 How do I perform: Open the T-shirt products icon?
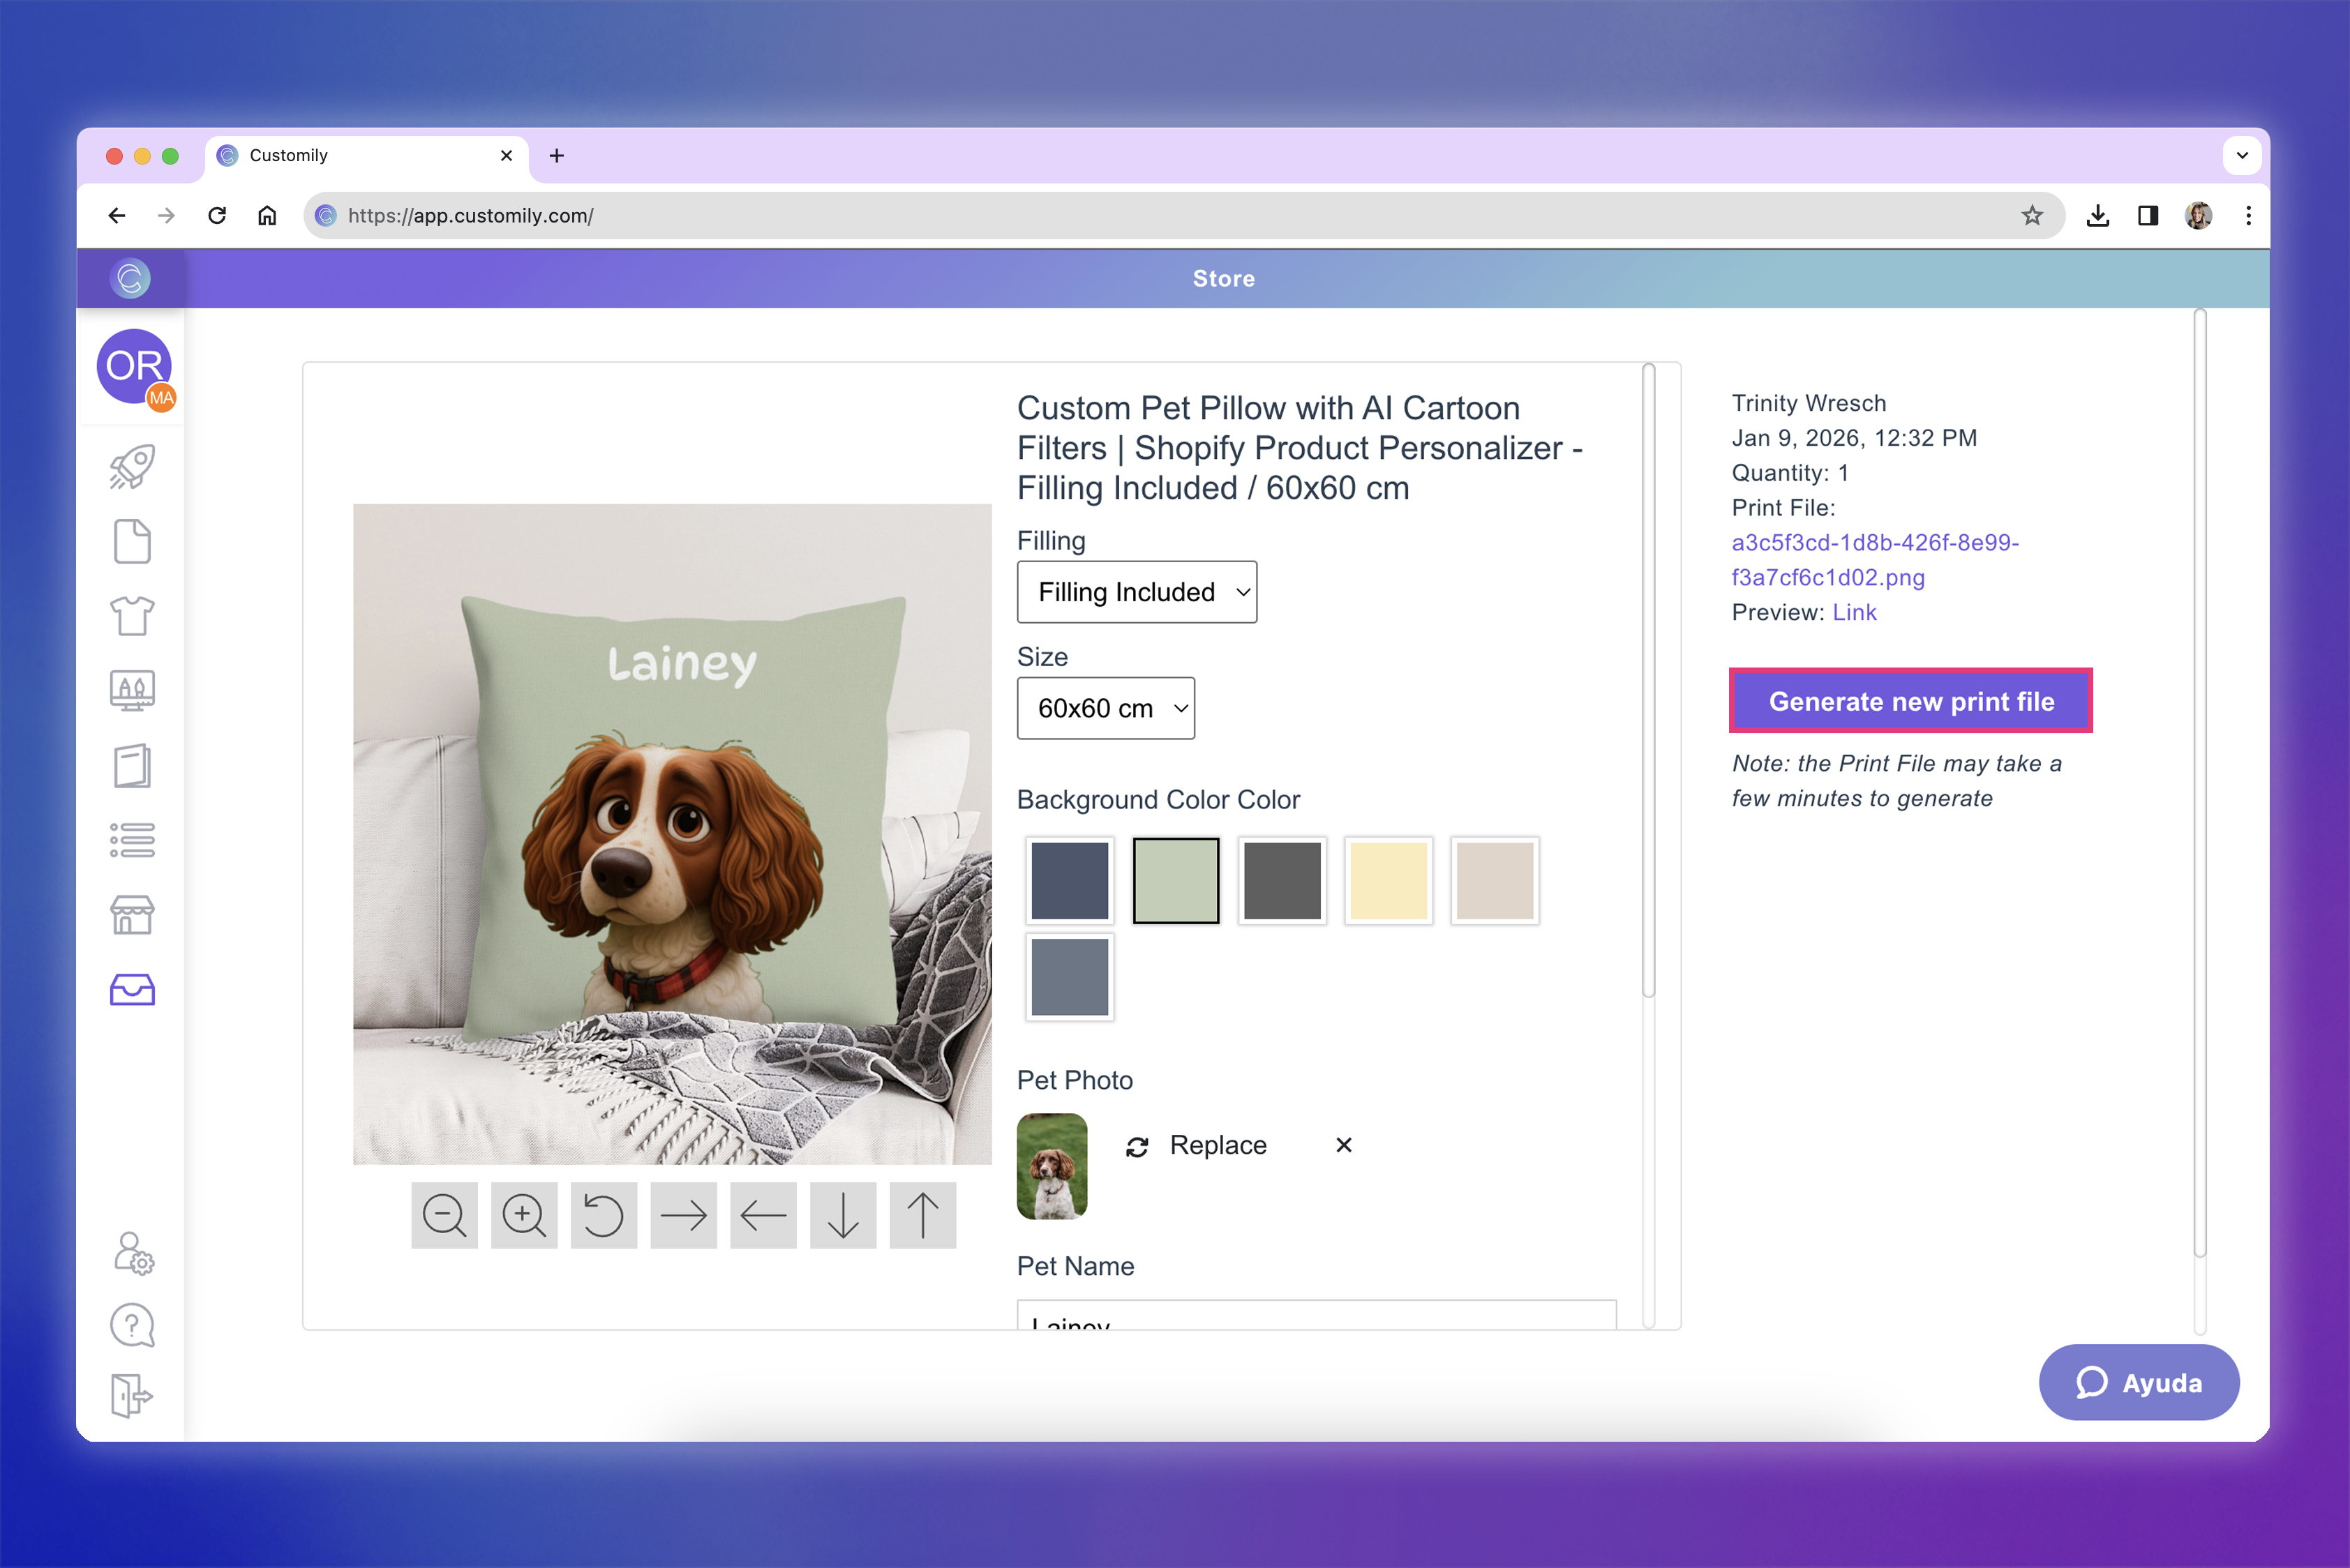click(x=132, y=616)
